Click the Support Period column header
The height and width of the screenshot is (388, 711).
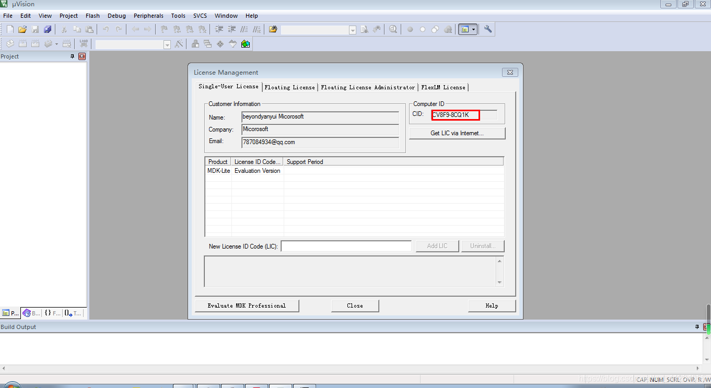tap(394, 162)
